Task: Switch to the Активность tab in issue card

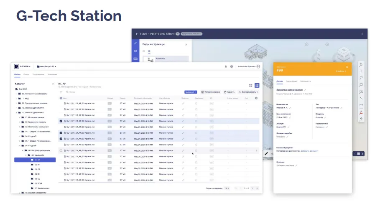Action: (x=306, y=81)
